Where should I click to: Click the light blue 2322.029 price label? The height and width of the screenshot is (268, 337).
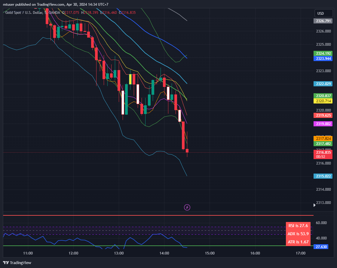tap(323, 84)
